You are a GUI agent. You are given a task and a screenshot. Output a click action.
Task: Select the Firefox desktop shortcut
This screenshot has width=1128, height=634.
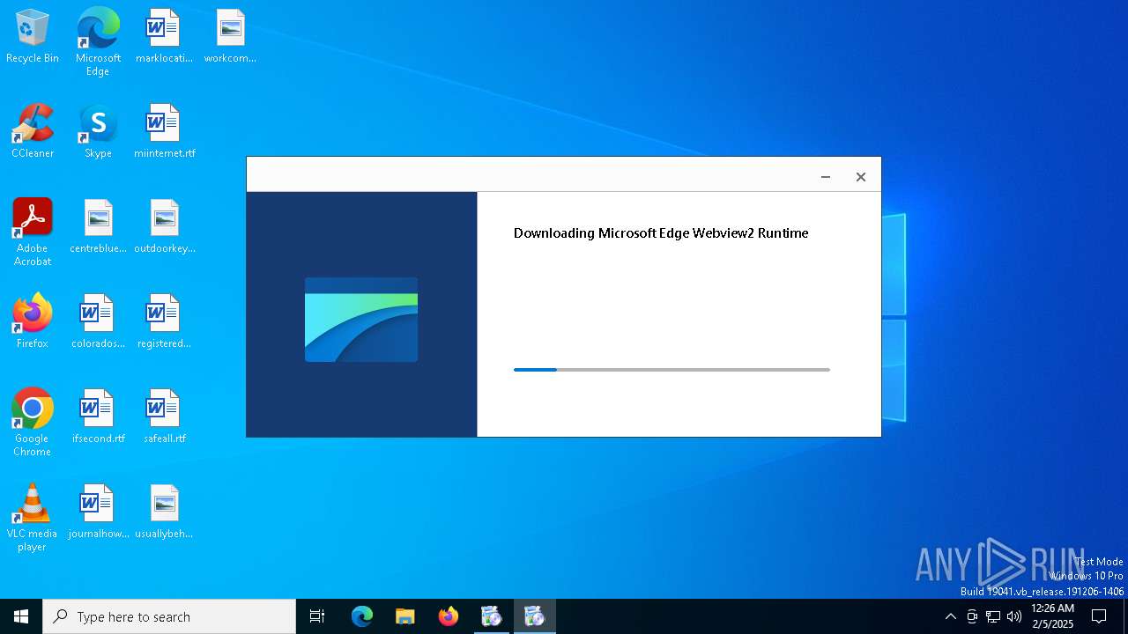[33, 322]
